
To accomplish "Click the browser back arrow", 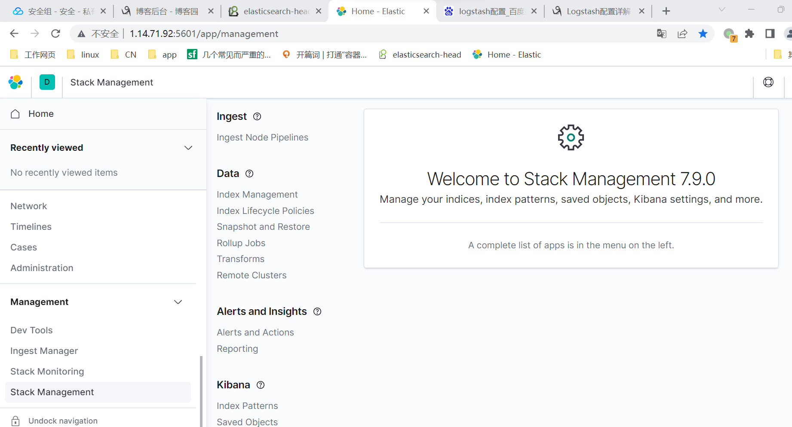I will (x=14, y=34).
